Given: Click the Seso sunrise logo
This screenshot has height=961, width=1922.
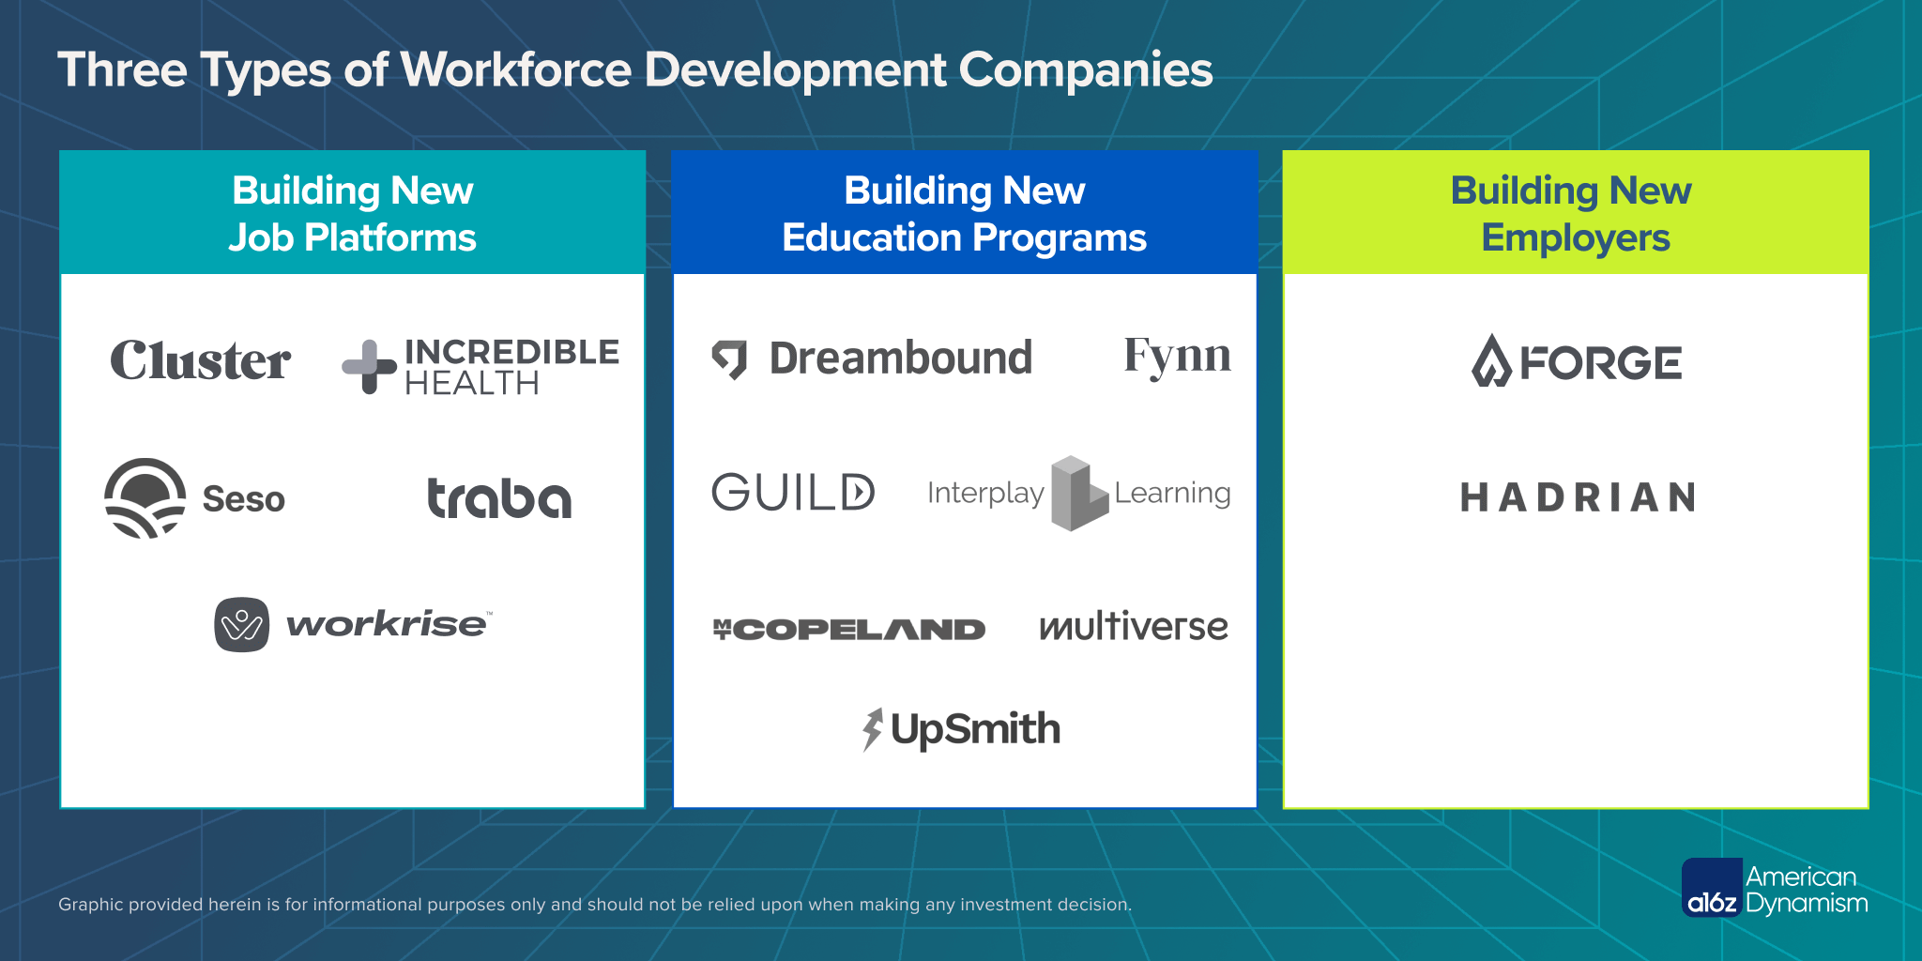Looking at the screenshot, I should (143, 497).
